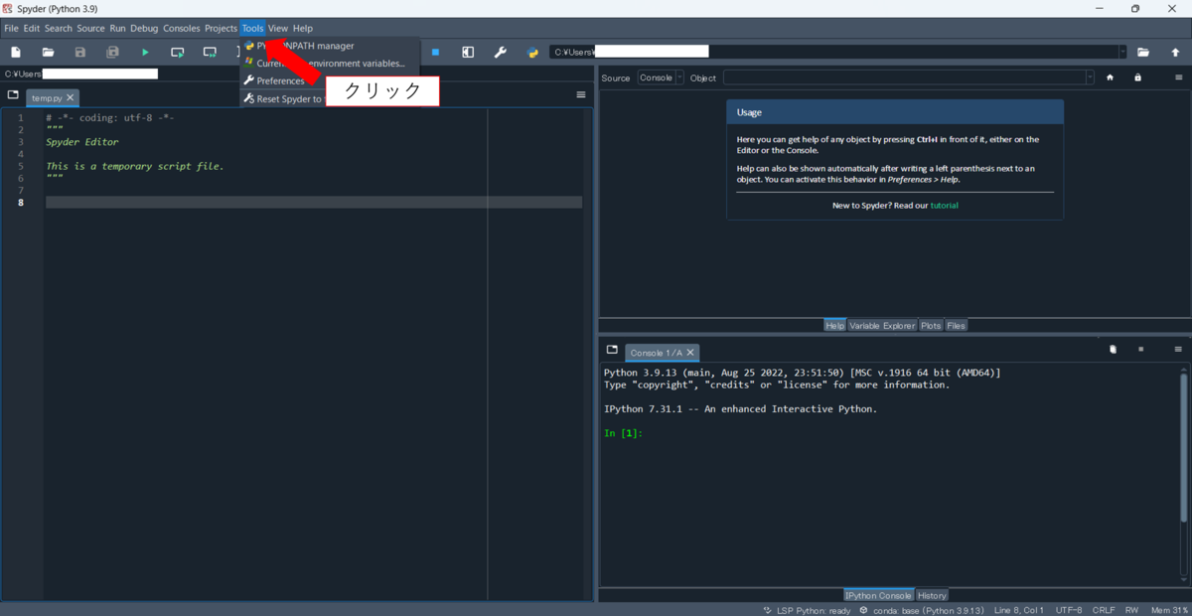Create a new file from the toolbar
The image size is (1192, 616).
coord(16,52)
